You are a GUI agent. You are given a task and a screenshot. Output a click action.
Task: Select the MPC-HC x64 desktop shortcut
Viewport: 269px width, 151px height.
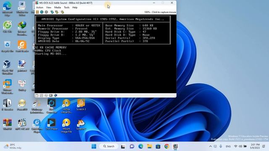(22, 124)
